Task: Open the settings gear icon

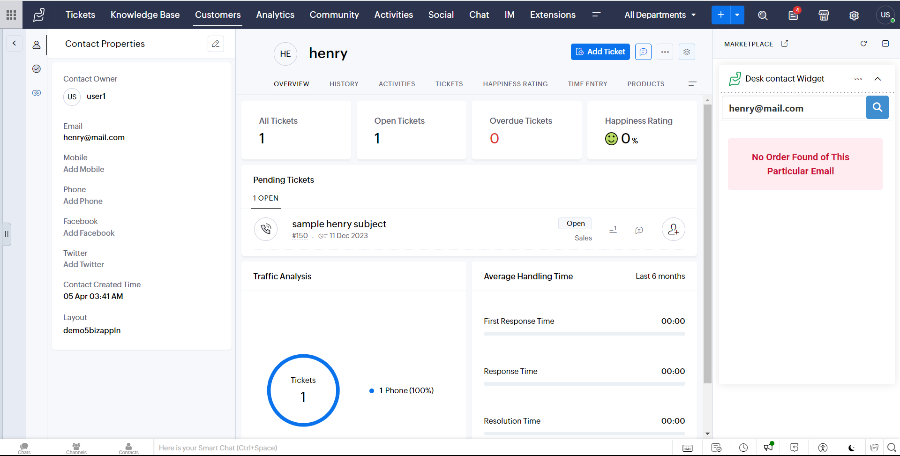Action: coord(854,15)
